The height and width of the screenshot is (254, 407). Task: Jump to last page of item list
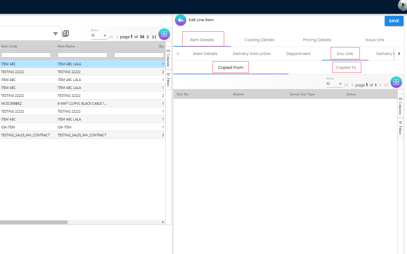coord(154,37)
